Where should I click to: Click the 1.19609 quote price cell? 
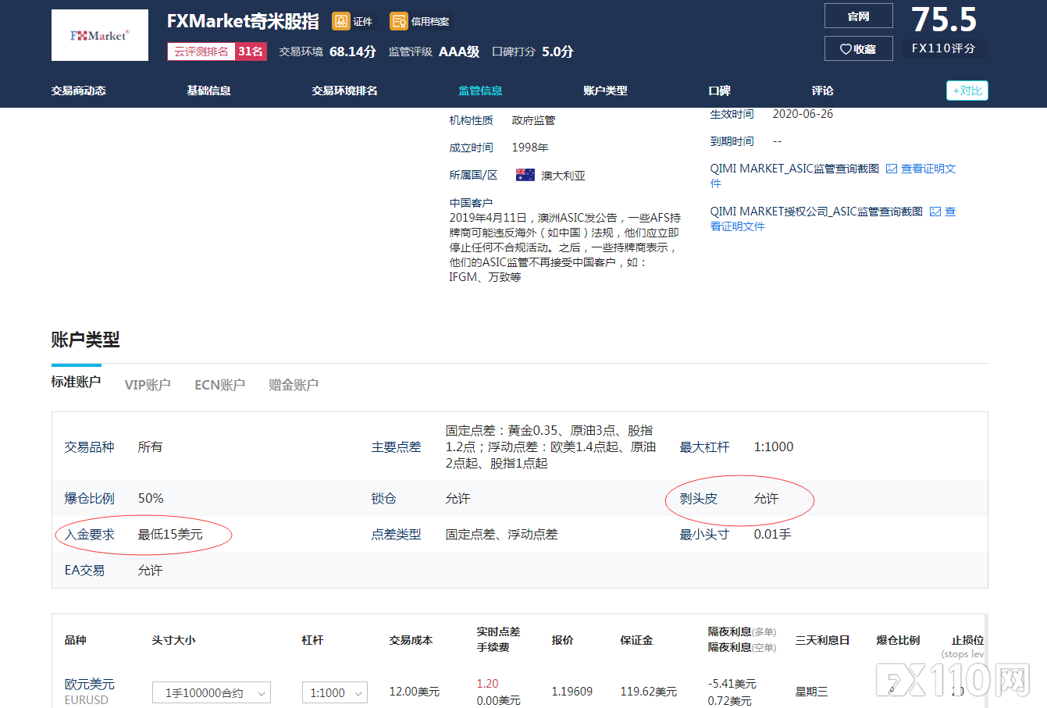point(572,692)
